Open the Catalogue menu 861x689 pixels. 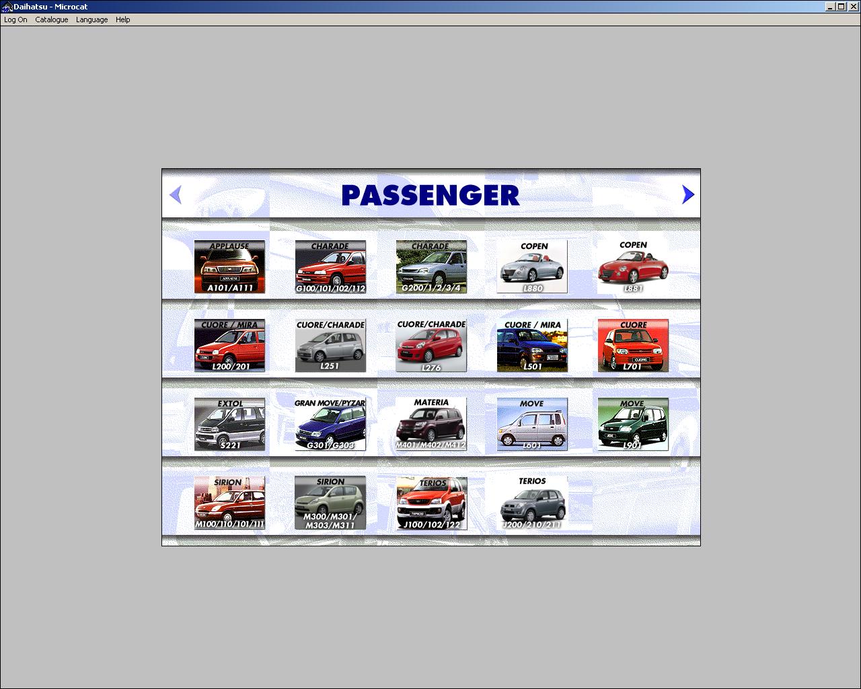click(x=51, y=20)
